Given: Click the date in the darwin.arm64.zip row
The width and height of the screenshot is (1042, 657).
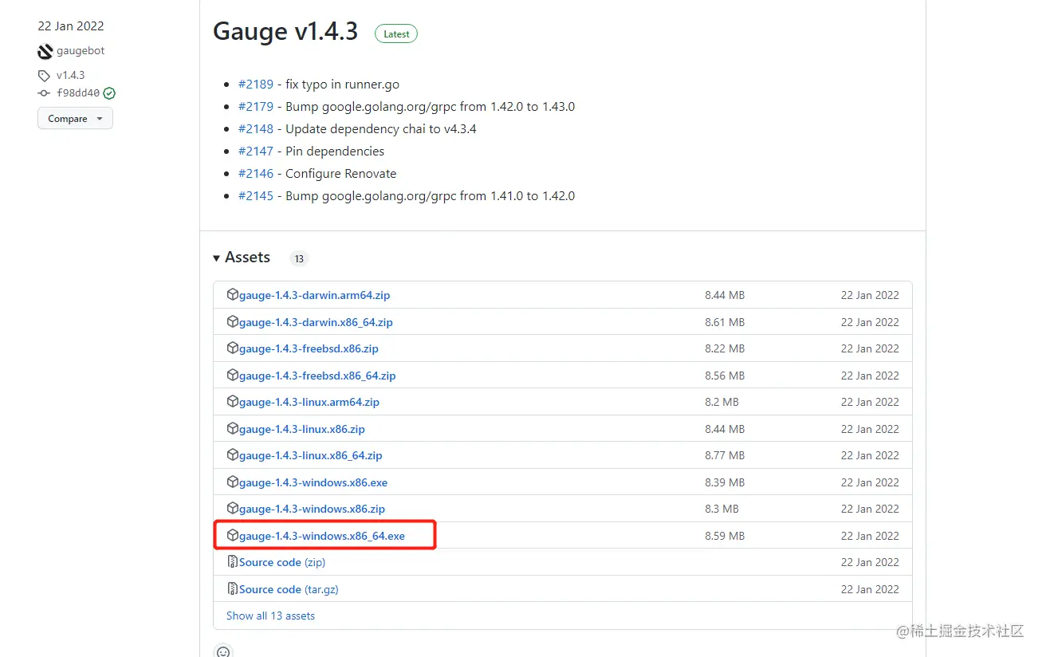Looking at the screenshot, I should click(870, 295).
